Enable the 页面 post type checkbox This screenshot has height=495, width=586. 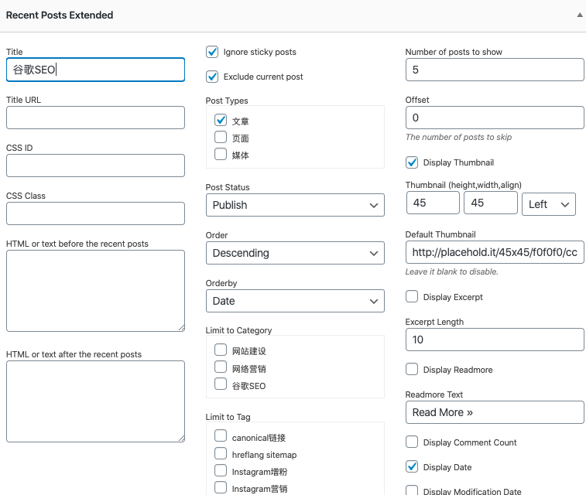[x=221, y=137]
